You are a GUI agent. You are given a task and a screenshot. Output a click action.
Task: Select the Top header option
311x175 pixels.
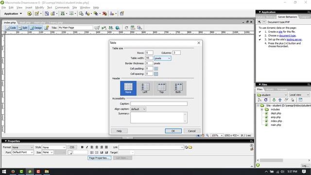coord(161,88)
